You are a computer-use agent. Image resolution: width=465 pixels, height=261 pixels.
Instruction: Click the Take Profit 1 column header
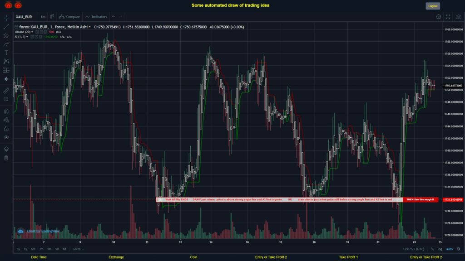click(x=348, y=257)
